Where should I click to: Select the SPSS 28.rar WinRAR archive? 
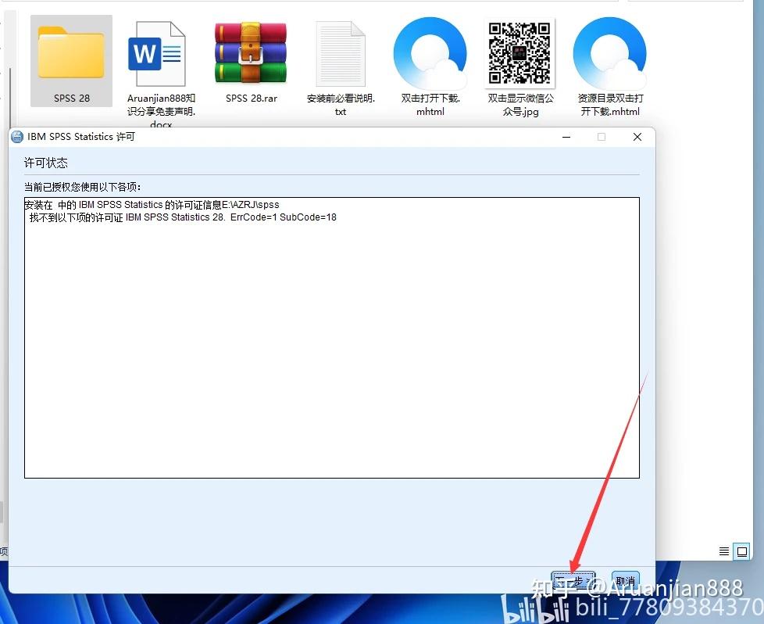250,52
